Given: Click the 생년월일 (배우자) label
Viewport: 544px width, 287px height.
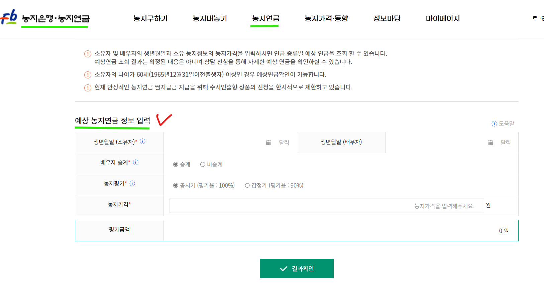Looking at the screenshot, I should click(341, 142).
